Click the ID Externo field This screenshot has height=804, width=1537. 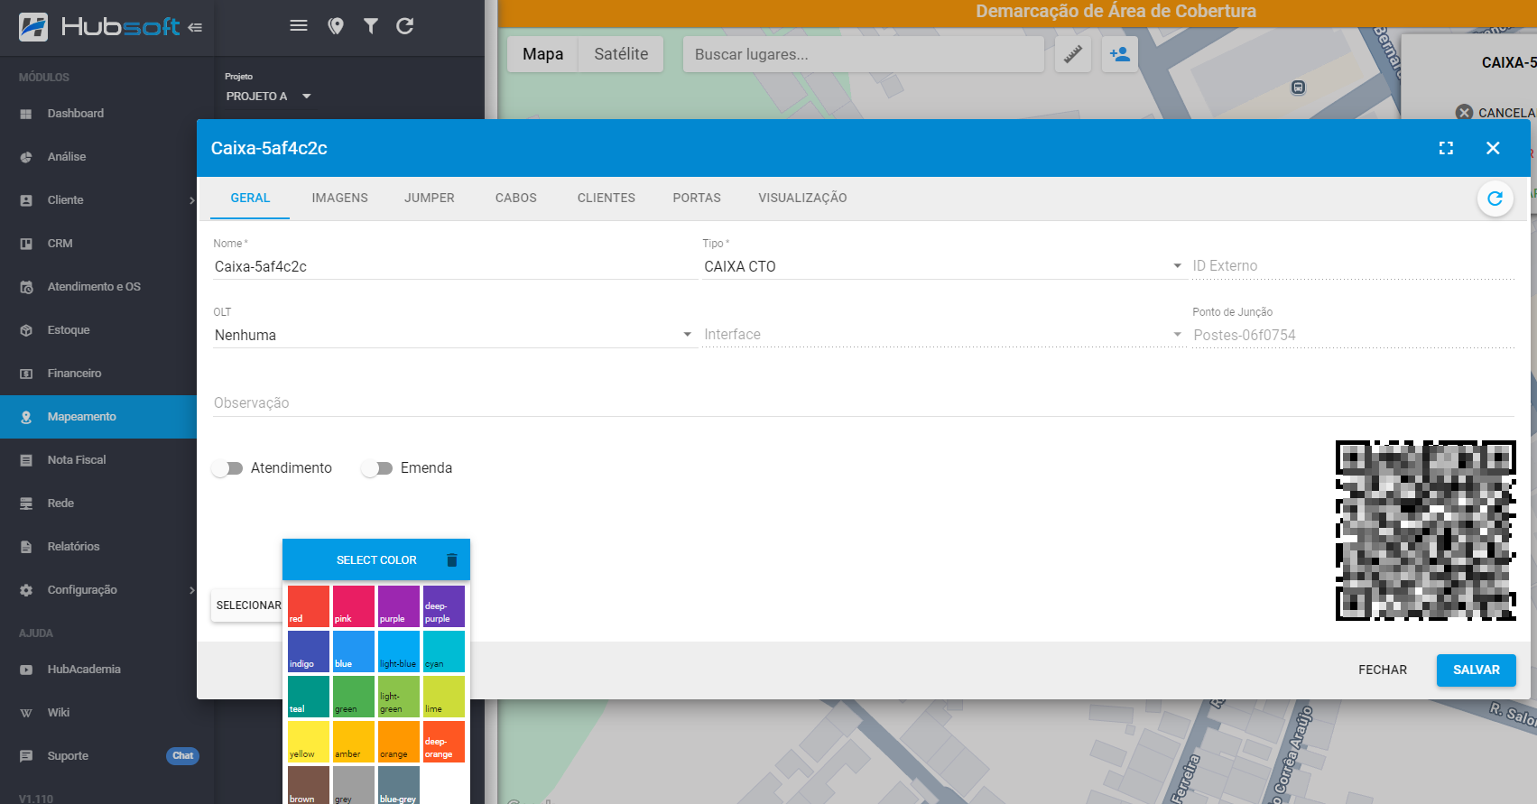pyautogui.click(x=1353, y=266)
